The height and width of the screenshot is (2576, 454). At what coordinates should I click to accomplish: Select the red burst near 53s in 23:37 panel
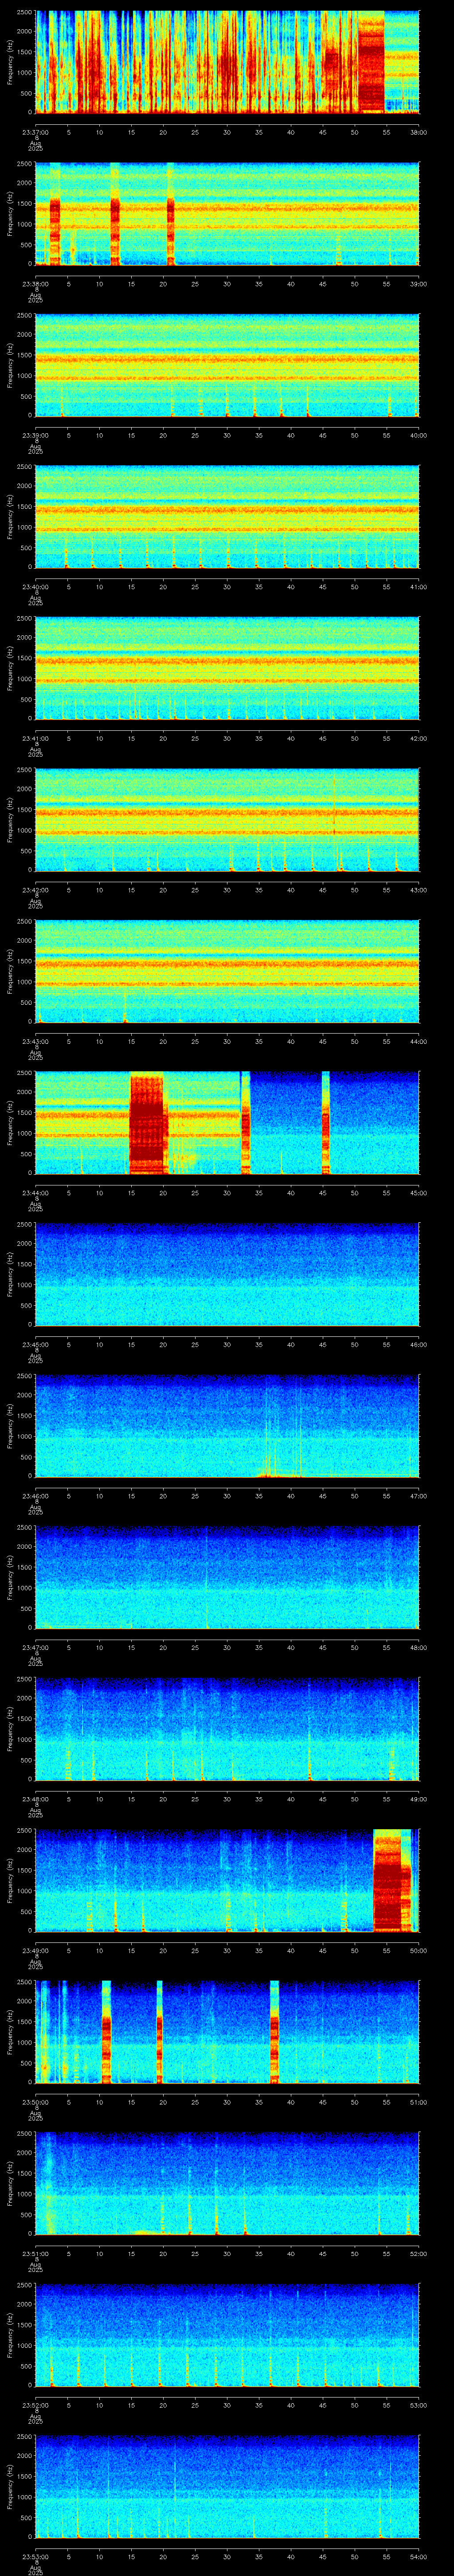(371, 62)
